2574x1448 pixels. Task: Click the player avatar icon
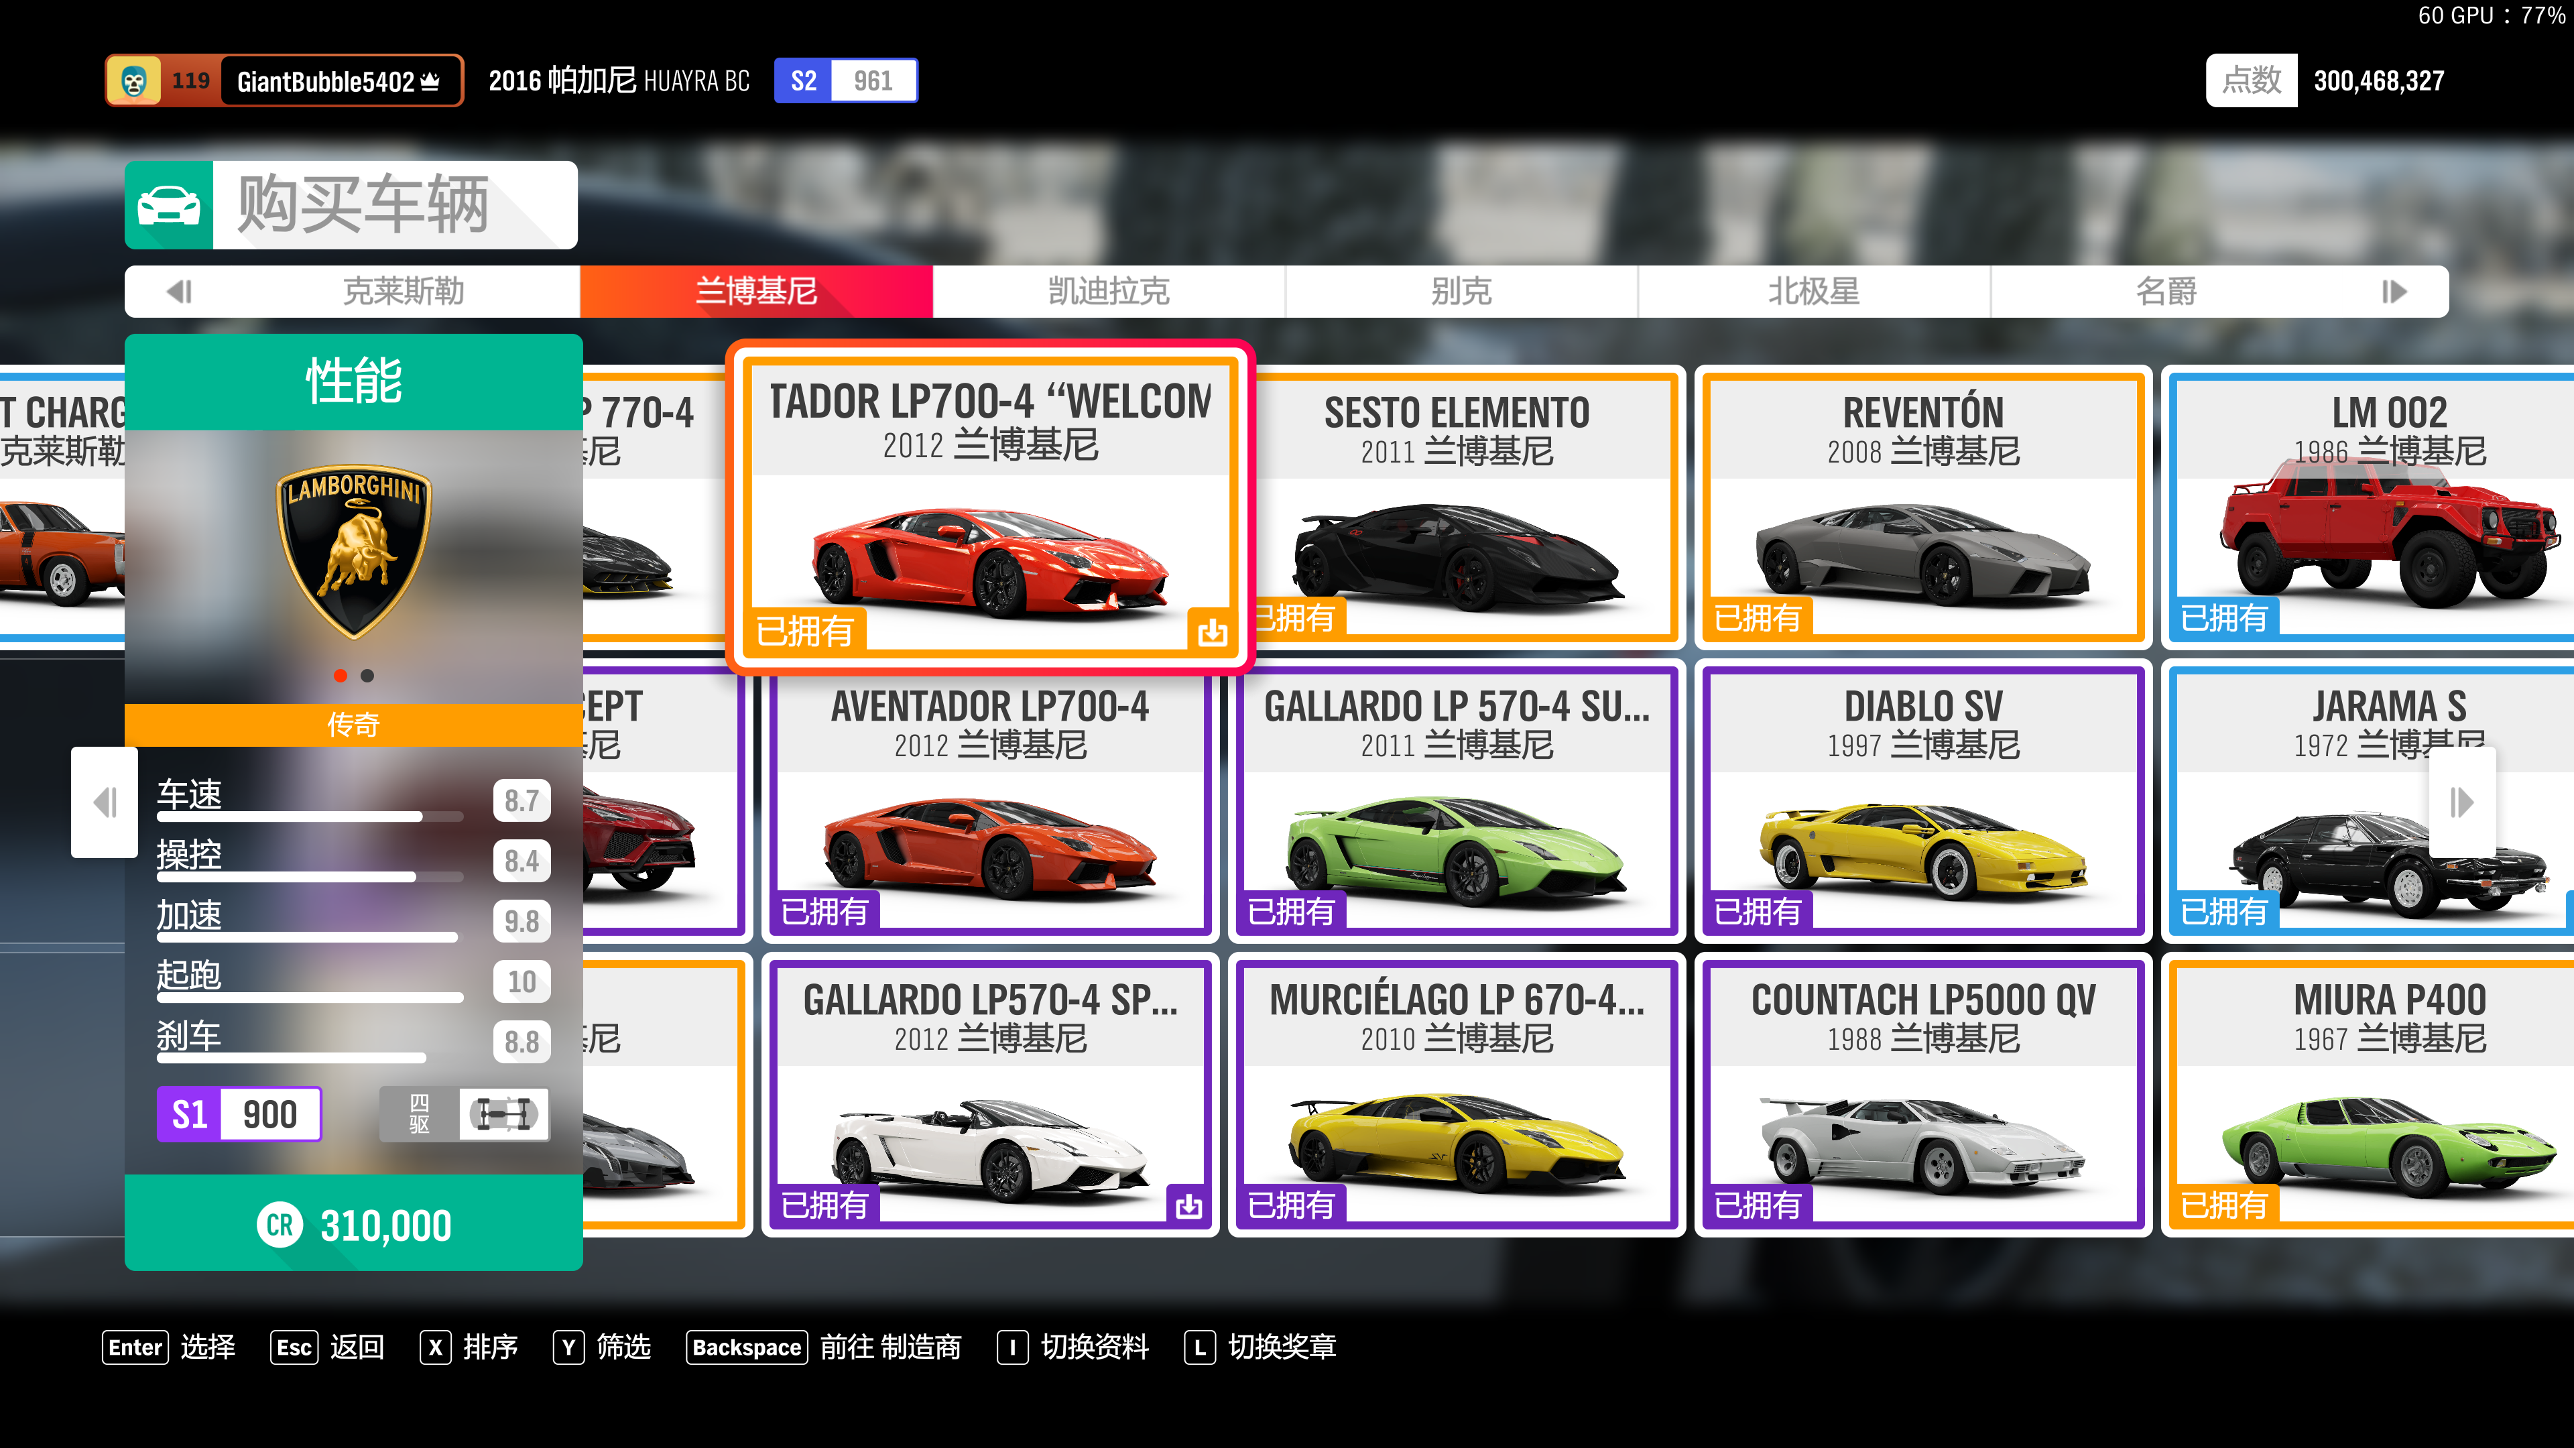click(134, 81)
